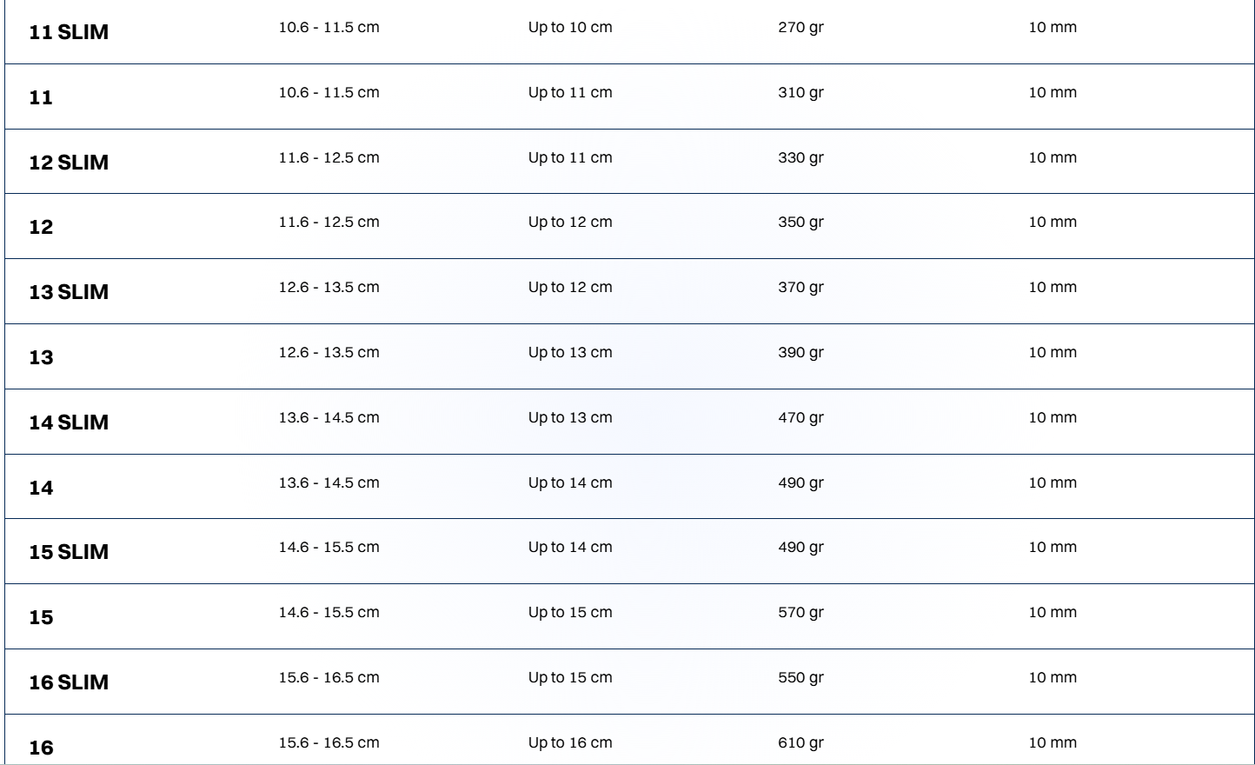Select the 15.6 - 16.5 cm cell in 16 SLIM row

click(329, 677)
